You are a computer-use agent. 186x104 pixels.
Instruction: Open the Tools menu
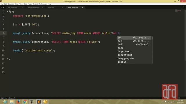coord(30,4)
